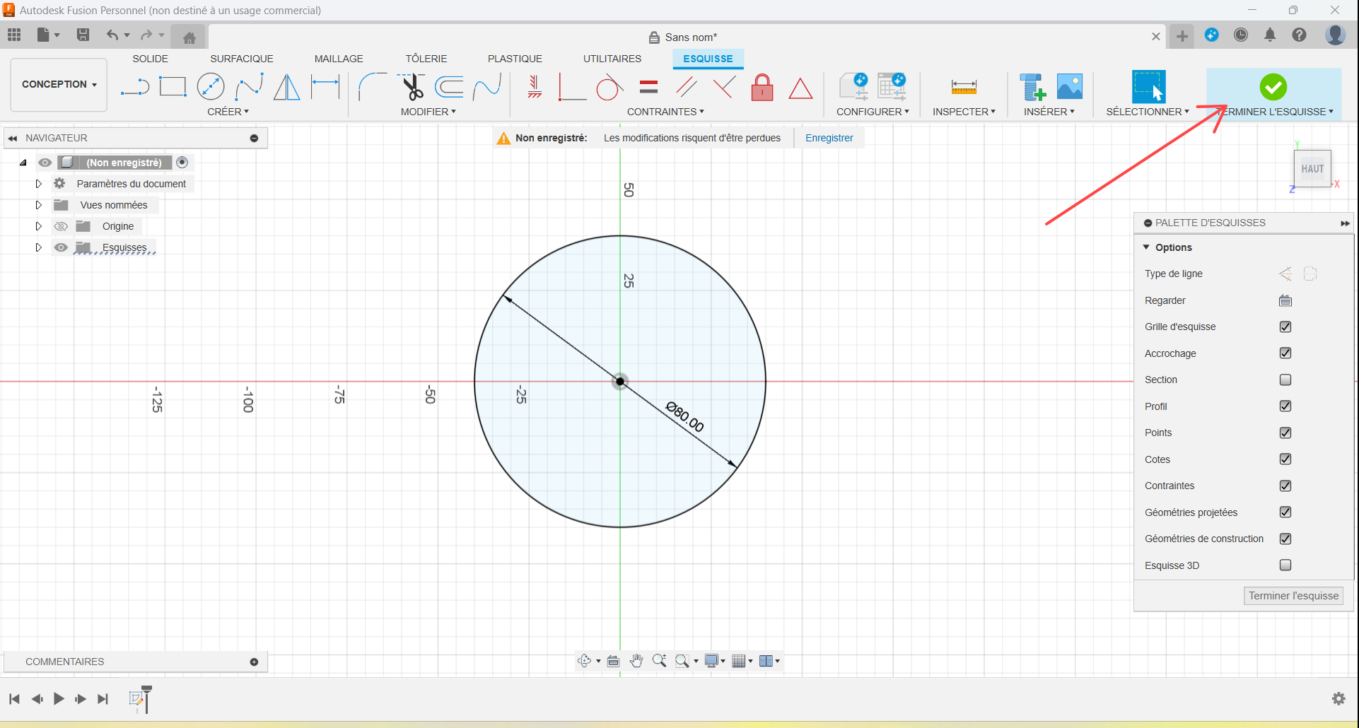The image size is (1359, 728).
Task: Expand Paramètres du document node
Action: tap(39, 184)
